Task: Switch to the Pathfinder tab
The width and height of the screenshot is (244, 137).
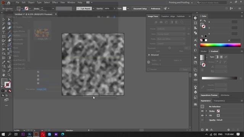Action: (x=180, y=16)
